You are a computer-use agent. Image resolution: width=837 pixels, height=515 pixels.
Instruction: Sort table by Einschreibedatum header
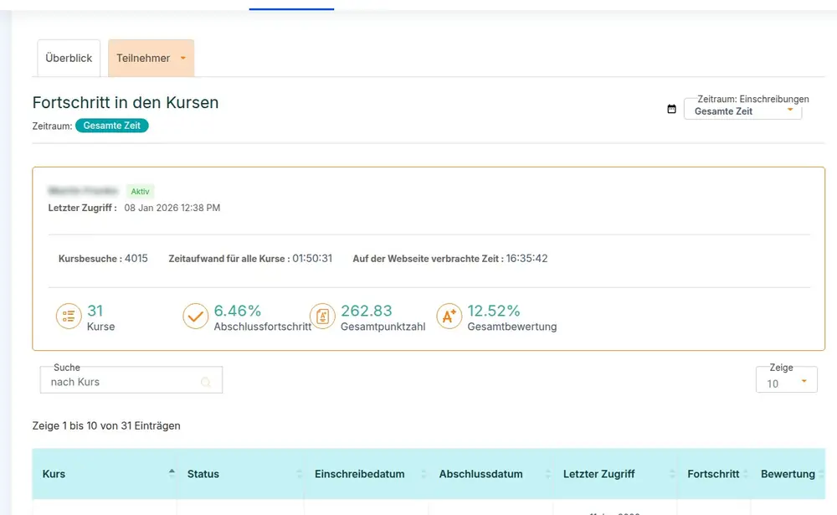tap(360, 474)
